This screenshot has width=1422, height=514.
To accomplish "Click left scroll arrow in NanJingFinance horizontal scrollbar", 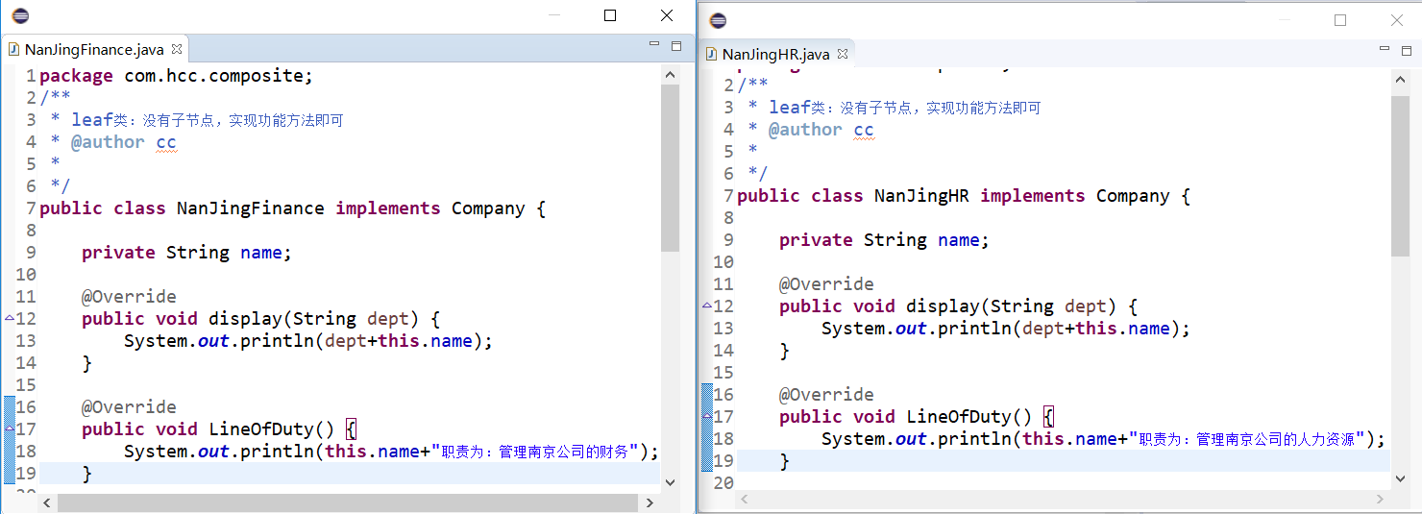I will tap(48, 502).
